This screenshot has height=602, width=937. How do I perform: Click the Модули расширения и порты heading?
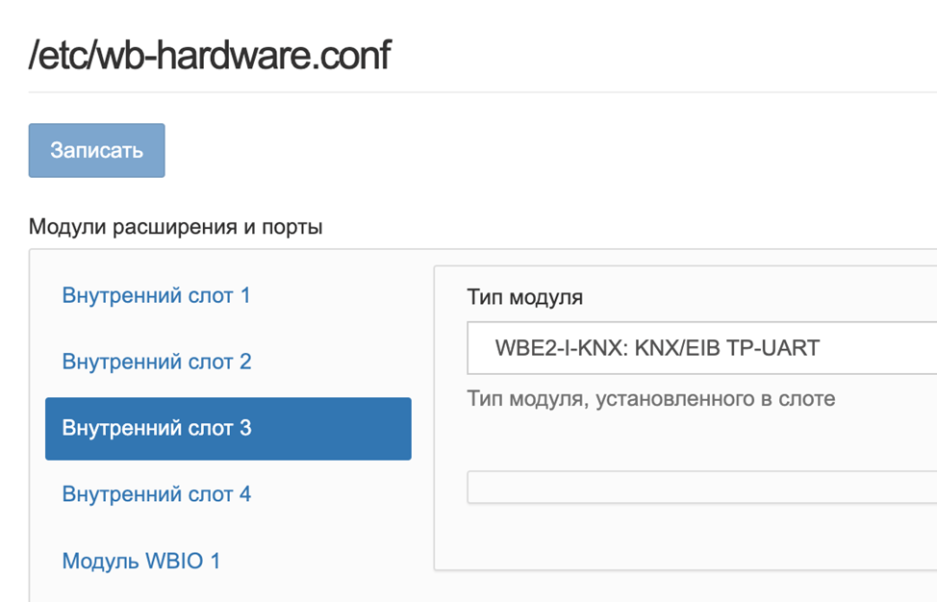176,227
